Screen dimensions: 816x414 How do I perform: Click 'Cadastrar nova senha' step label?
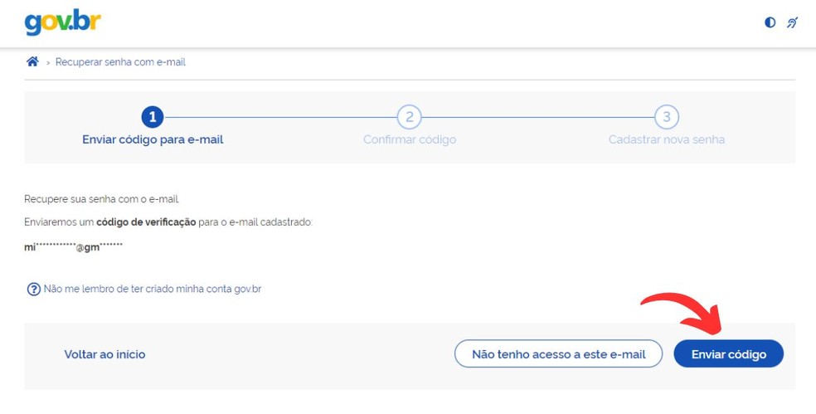tap(667, 139)
